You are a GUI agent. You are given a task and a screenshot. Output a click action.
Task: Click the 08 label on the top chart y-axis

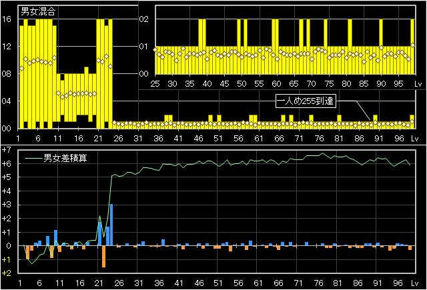pos(6,74)
